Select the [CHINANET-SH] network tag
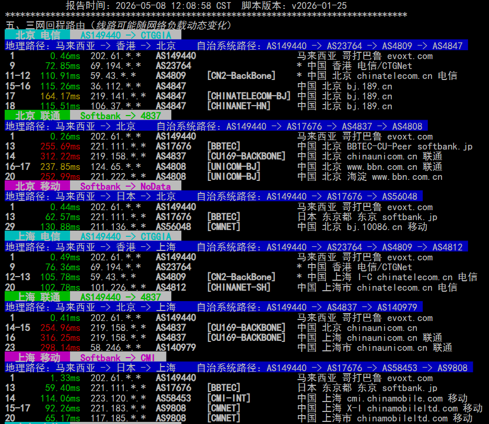 coord(239,288)
